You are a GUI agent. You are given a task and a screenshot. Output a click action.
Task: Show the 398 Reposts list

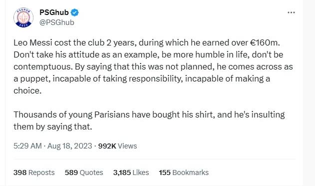[x=34, y=172]
